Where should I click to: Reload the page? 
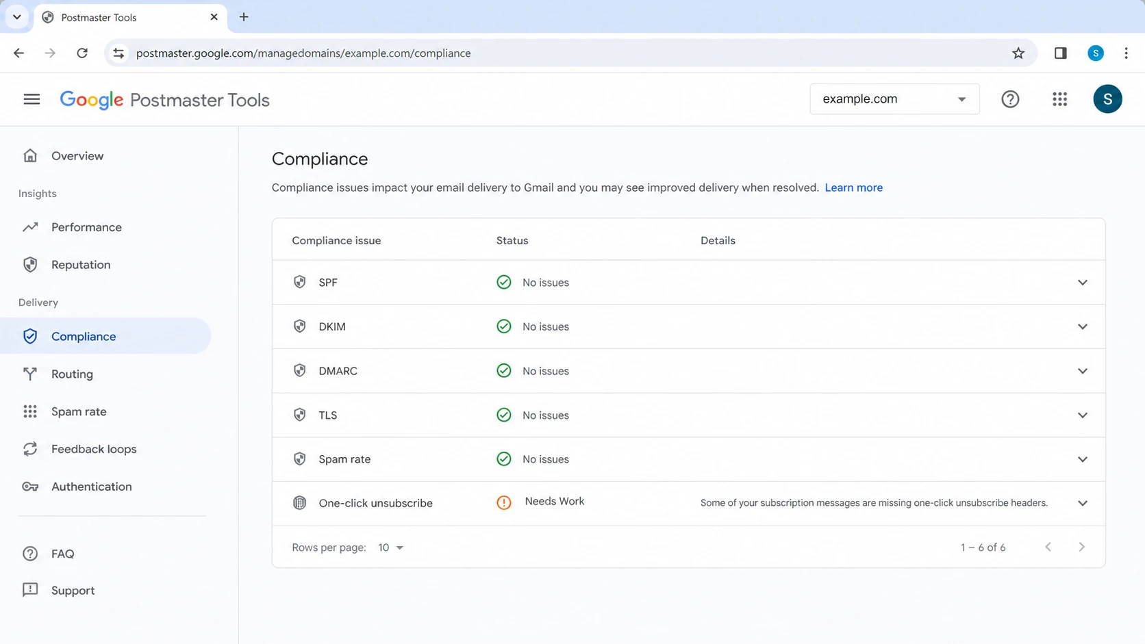(x=82, y=53)
